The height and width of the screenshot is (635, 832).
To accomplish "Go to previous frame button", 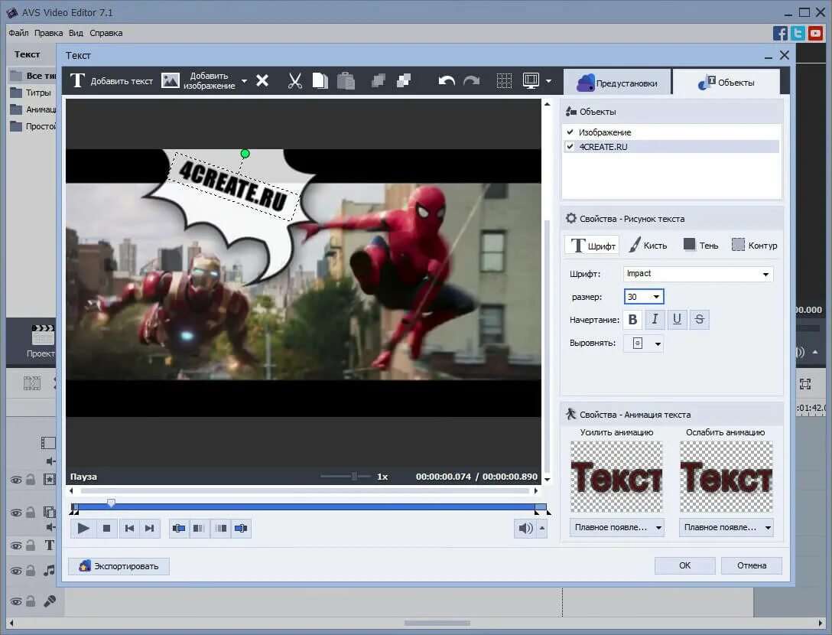I will click(x=129, y=529).
